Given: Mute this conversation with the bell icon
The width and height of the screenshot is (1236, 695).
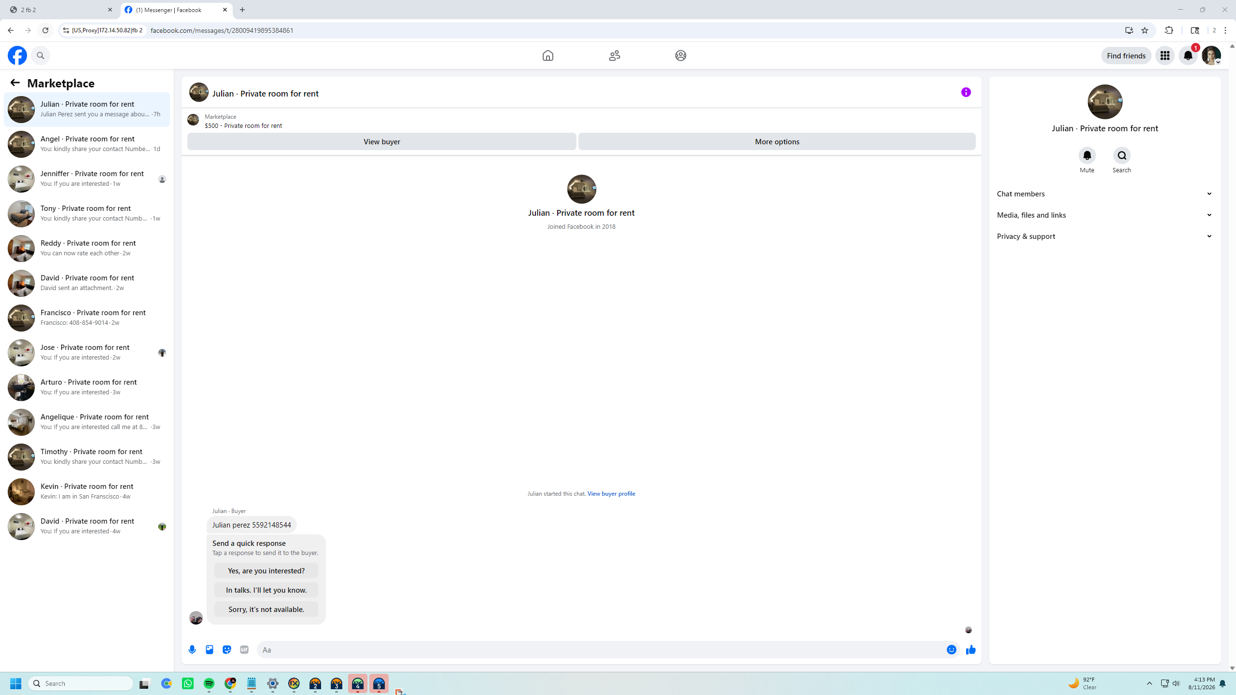Looking at the screenshot, I should (x=1087, y=155).
